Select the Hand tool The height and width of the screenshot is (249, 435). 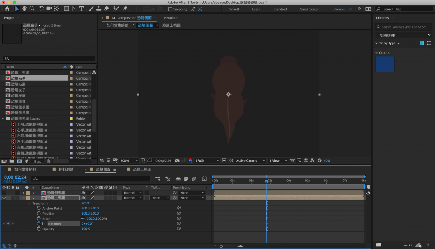tap(25, 9)
